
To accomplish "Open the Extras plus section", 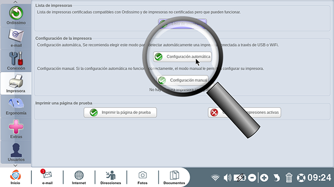I will click(x=16, y=129).
